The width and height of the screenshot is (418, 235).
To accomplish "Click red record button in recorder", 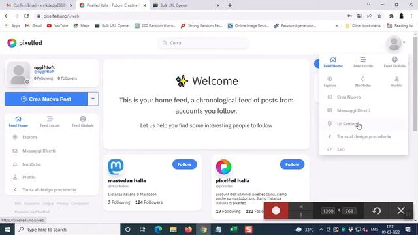I will point(276,211).
